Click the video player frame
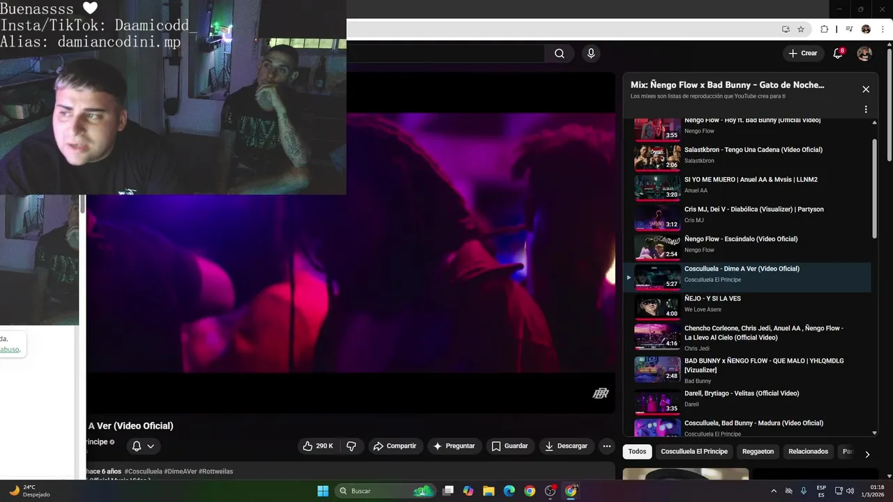Image resolution: width=893 pixels, height=502 pixels. (x=351, y=242)
